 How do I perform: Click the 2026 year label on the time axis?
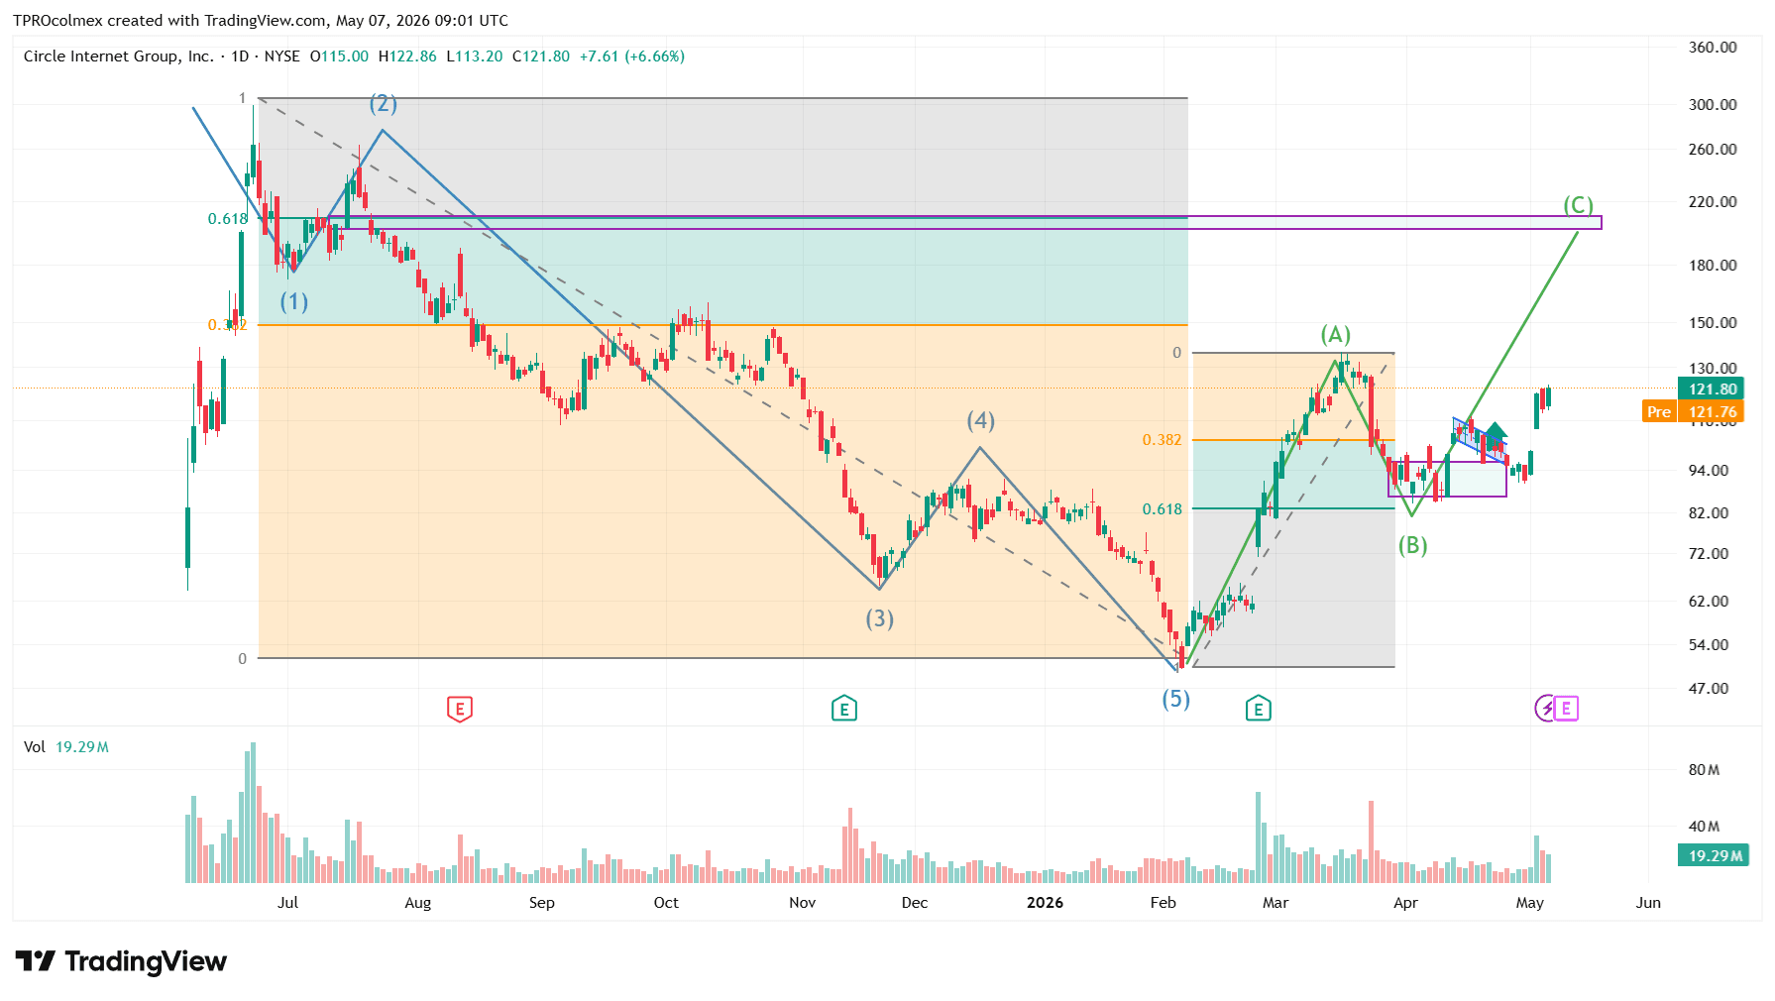(x=1045, y=903)
